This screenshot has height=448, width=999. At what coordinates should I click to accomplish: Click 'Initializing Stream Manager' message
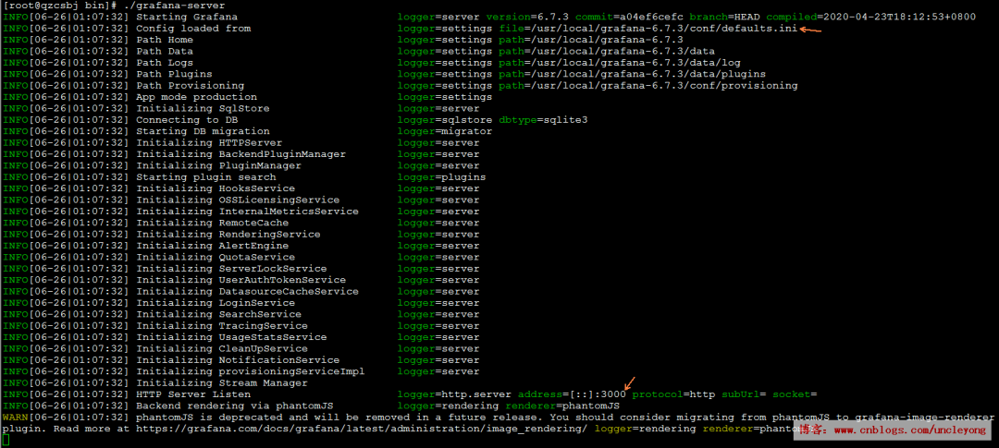click(x=222, y=383)
